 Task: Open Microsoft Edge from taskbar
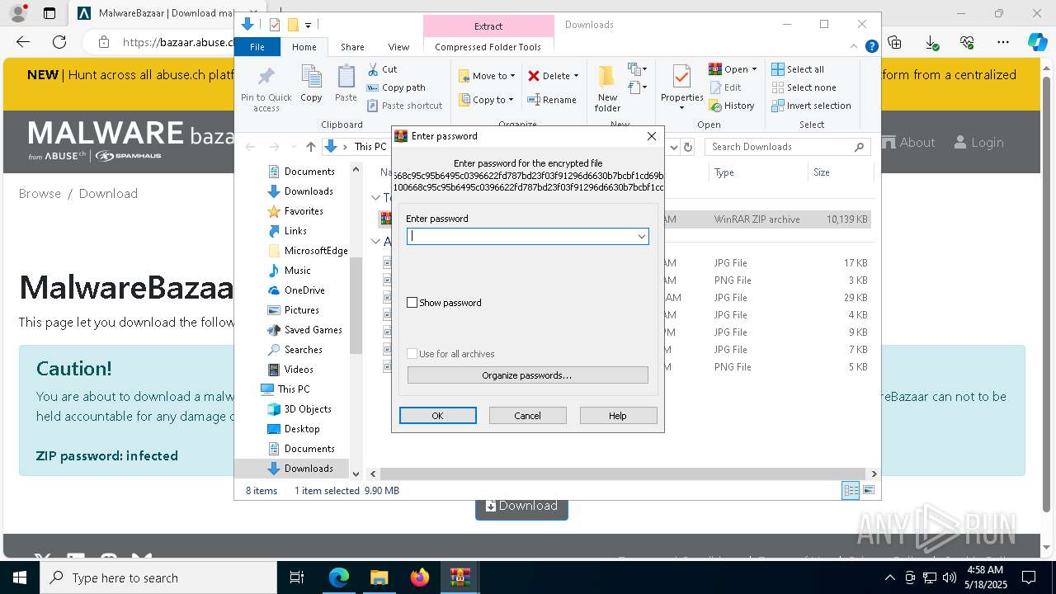pyautogui.click(x=339, y=577)
